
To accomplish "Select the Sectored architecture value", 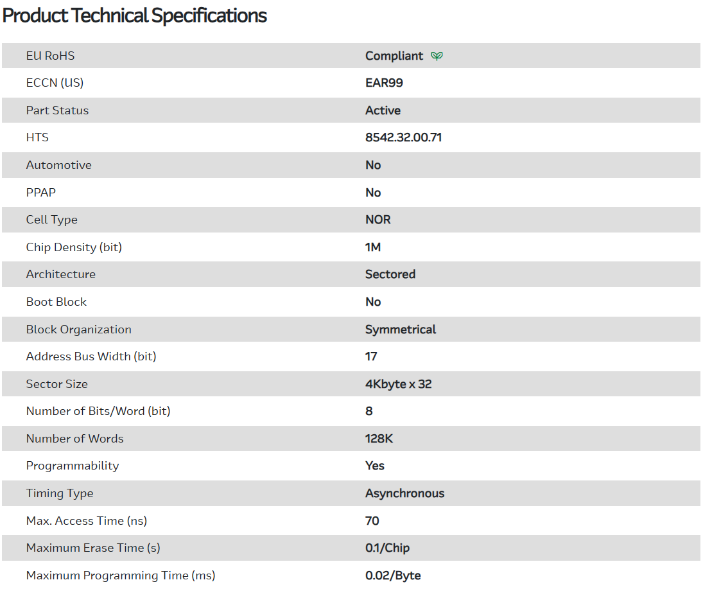I will [390, 274].
